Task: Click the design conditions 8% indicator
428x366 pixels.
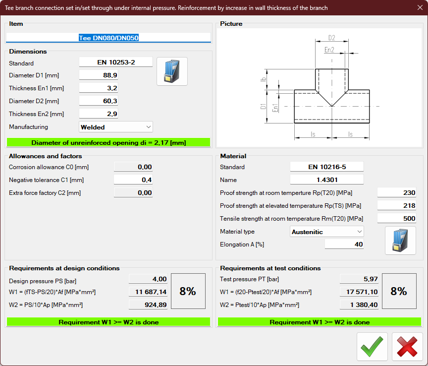Action: 188,292
